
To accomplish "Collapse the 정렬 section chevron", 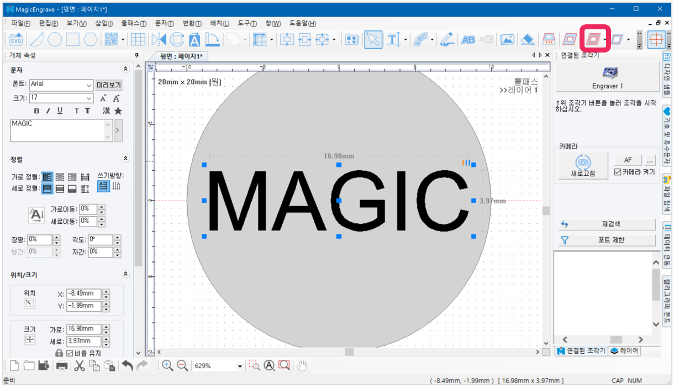I will [x=125, y=159].
